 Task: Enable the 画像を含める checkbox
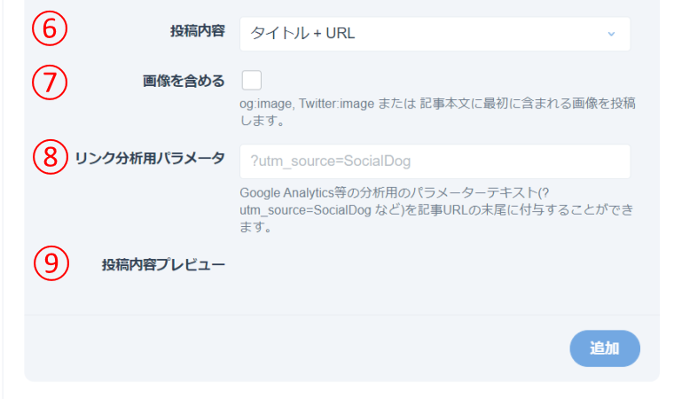click(251, 81)
